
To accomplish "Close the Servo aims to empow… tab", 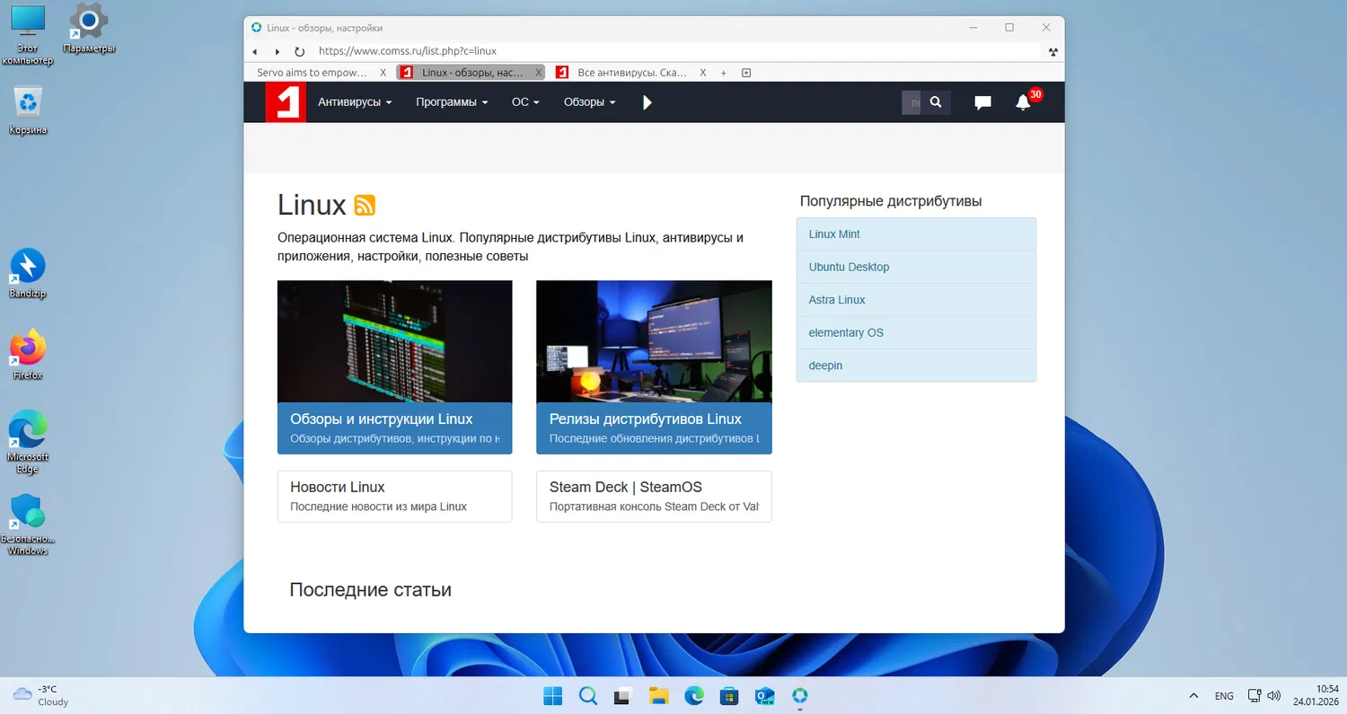I will (383, 73).
